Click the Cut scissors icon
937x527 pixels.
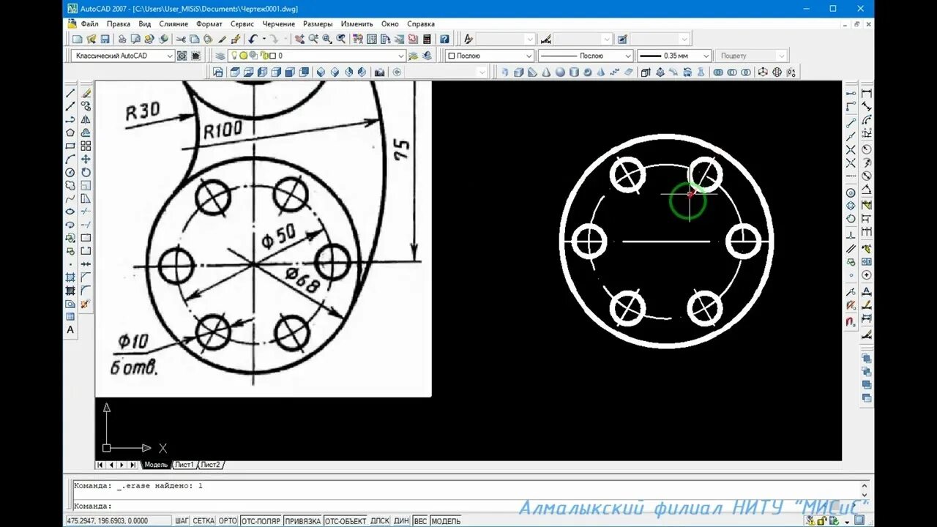[x=181, y=39]
